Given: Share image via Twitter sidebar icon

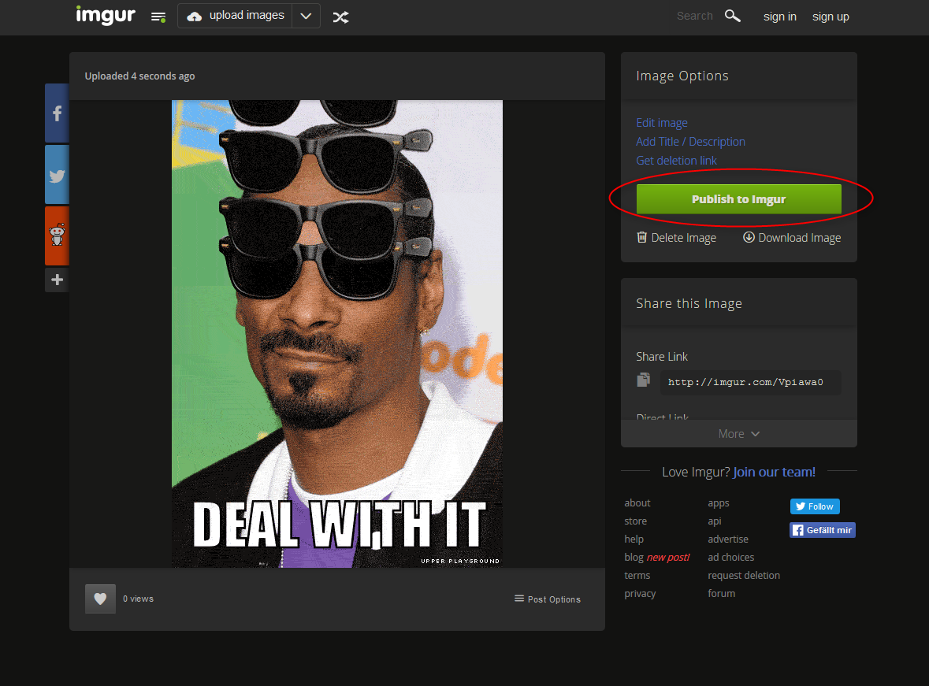Looking at the screenshot, I should (x=57, y=175).
